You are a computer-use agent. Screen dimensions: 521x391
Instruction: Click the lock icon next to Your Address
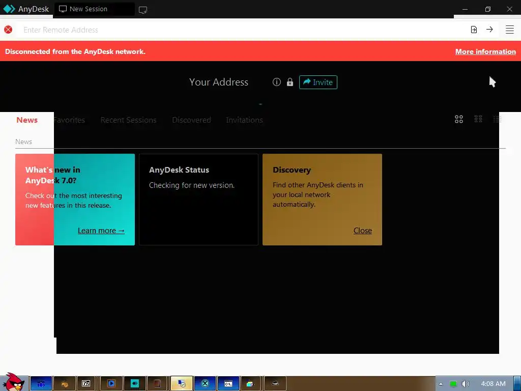[x=290, y=82]
